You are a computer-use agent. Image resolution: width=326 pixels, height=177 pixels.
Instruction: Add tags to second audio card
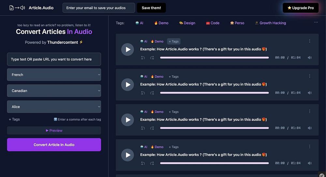pos(174,77)
